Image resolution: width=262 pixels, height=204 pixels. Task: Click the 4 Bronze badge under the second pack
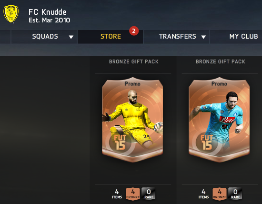click(220, 194)
